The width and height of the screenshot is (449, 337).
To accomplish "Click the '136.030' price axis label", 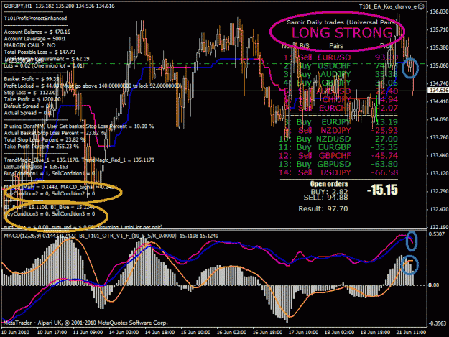I will click(438, 11).
